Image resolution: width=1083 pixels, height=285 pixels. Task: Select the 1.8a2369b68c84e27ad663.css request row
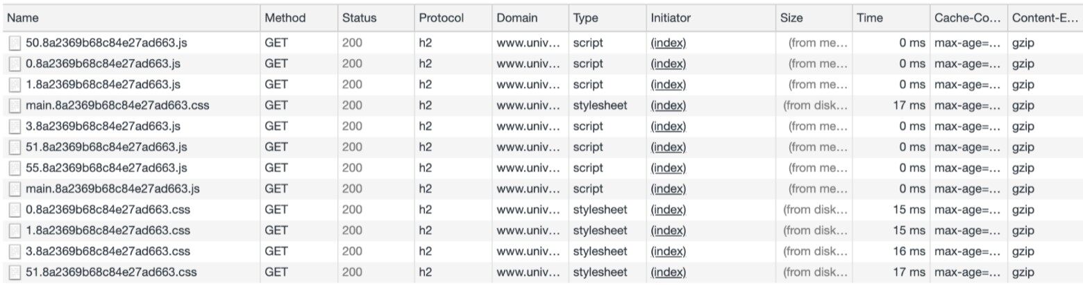tap(541, 230)
